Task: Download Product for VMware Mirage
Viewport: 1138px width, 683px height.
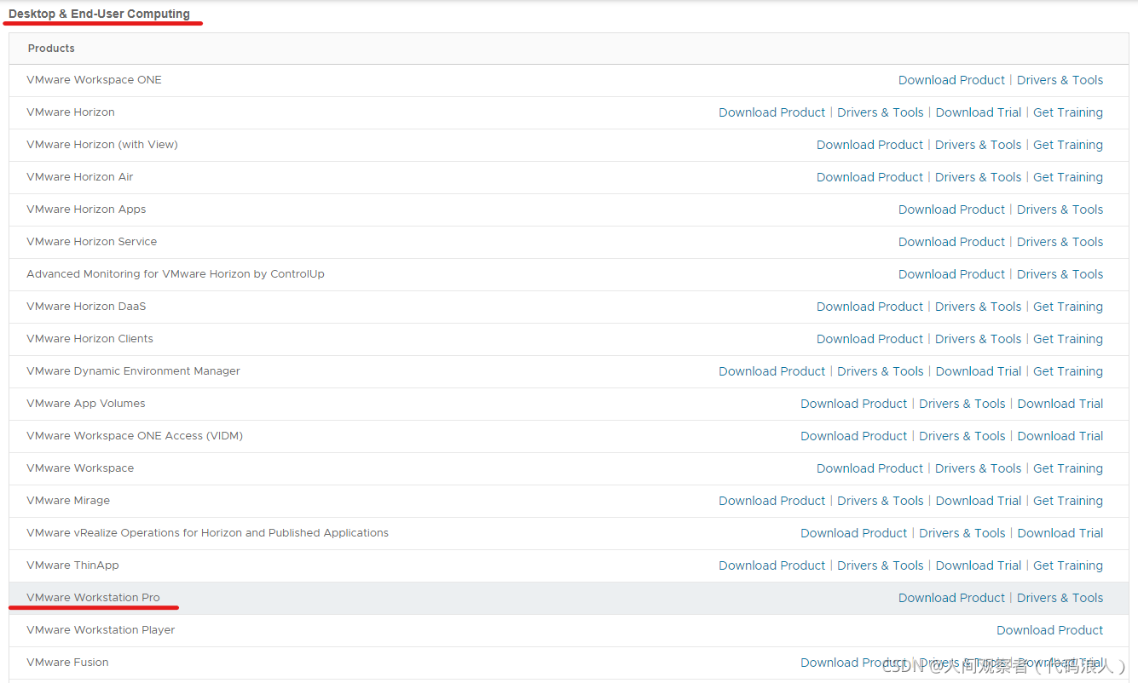Action: 771,501
